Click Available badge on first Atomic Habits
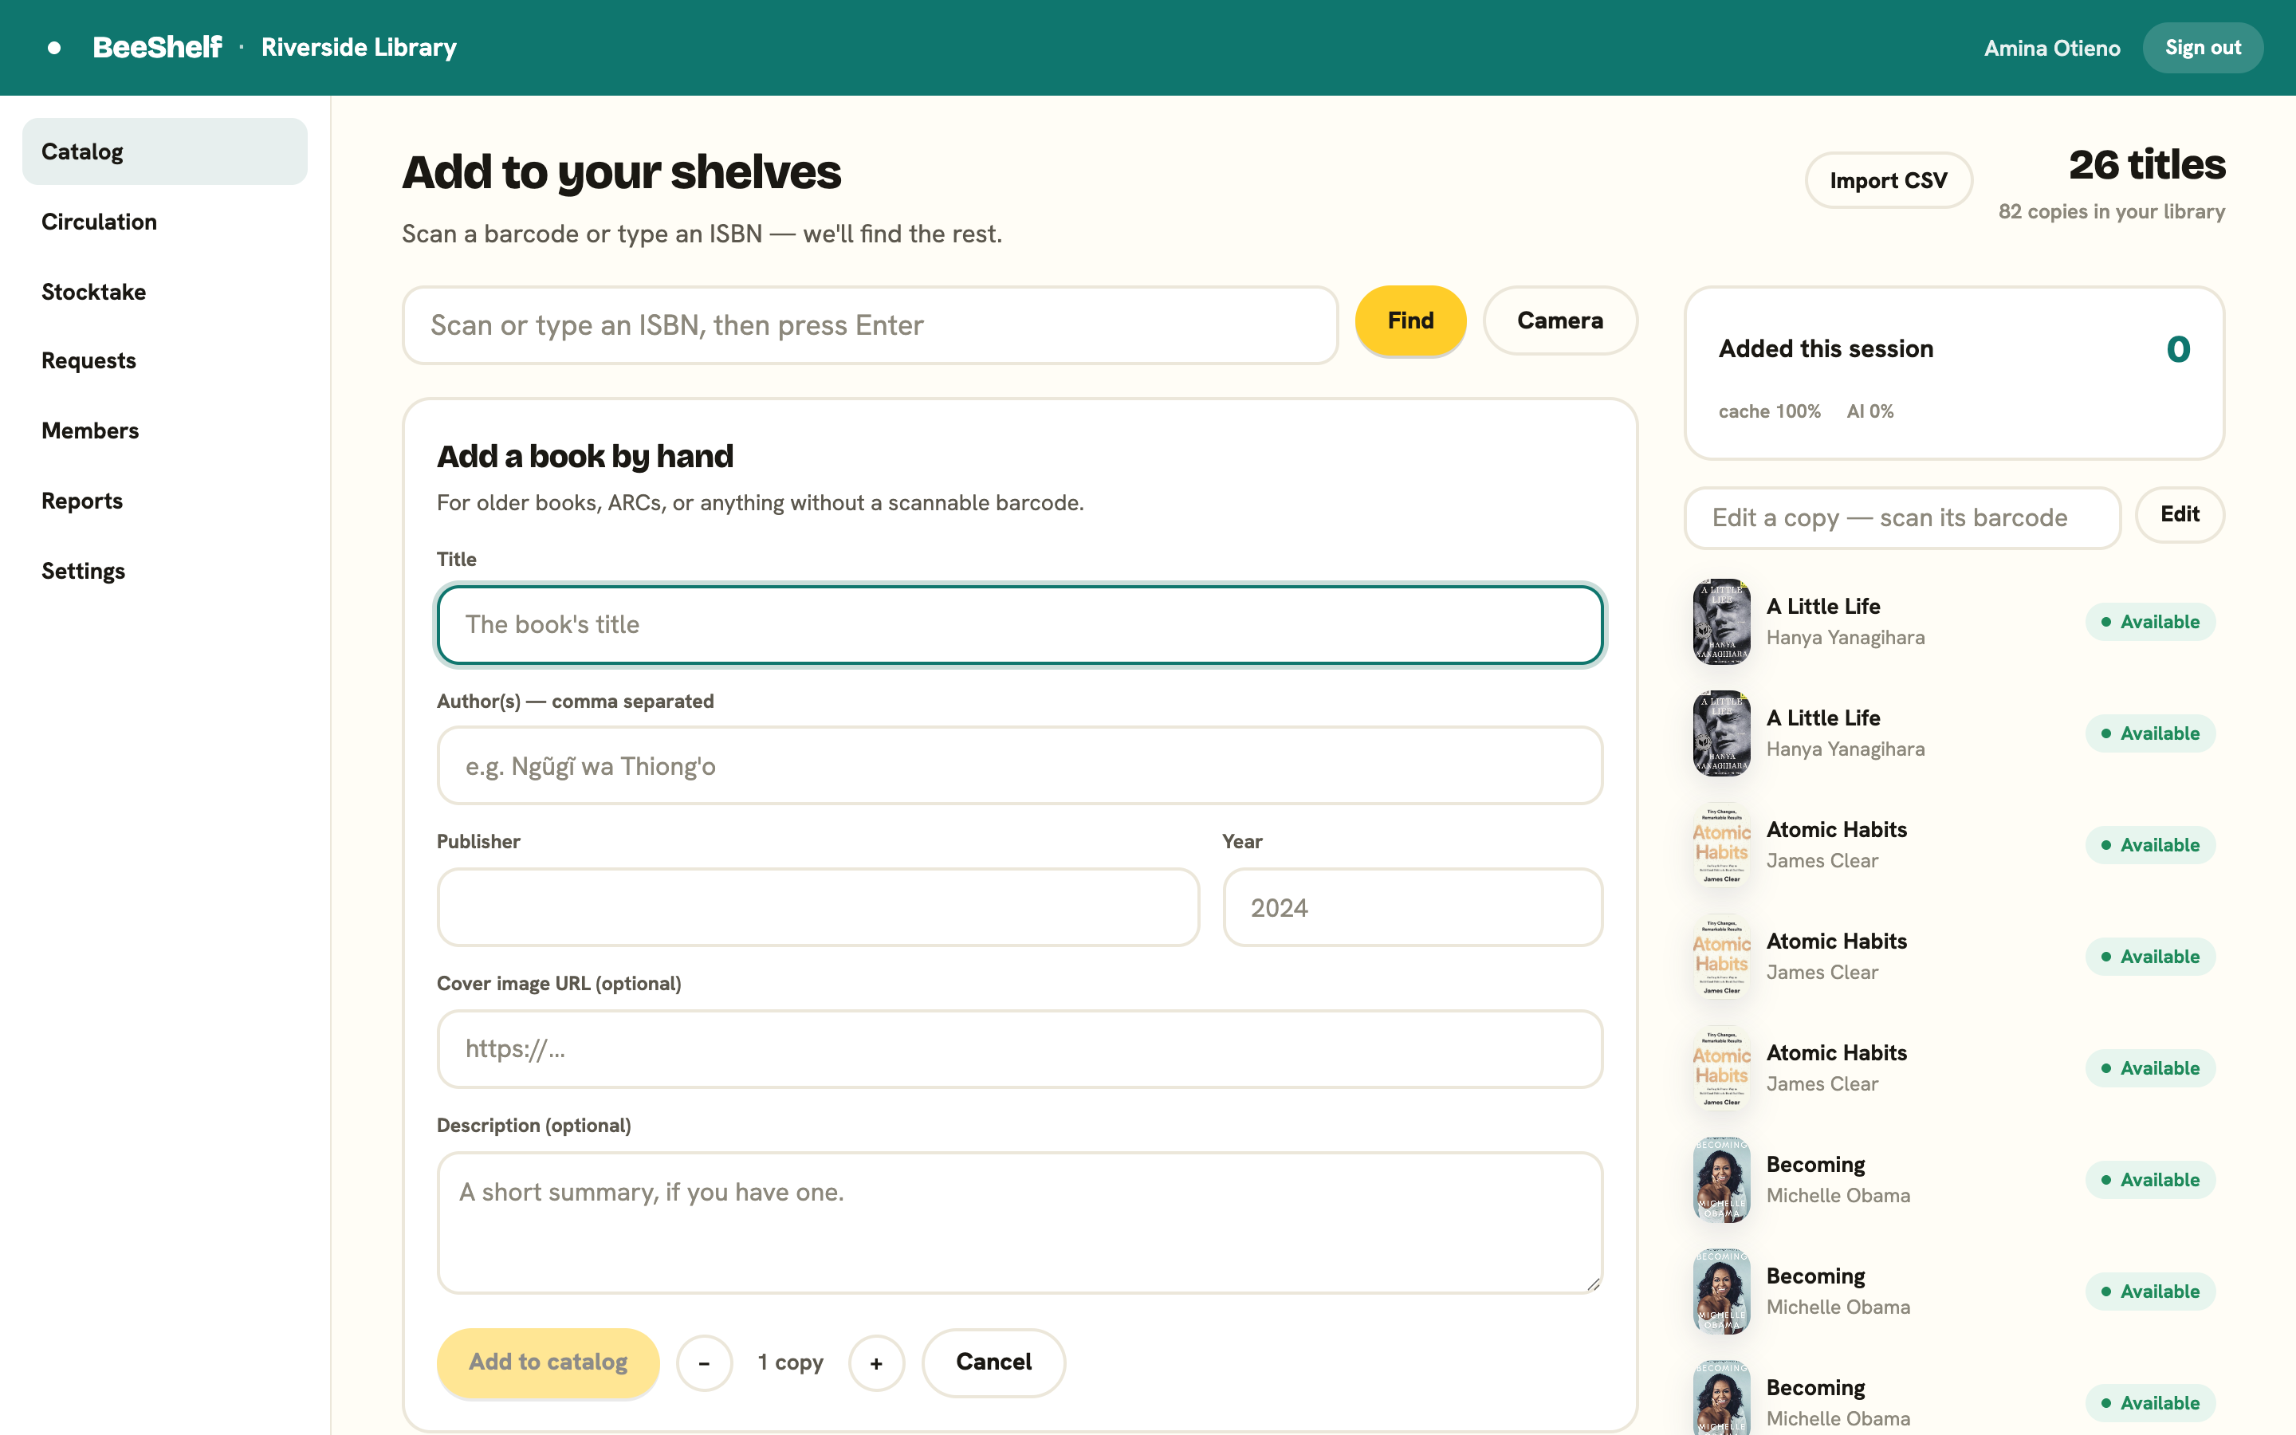 coord(2150,845)
